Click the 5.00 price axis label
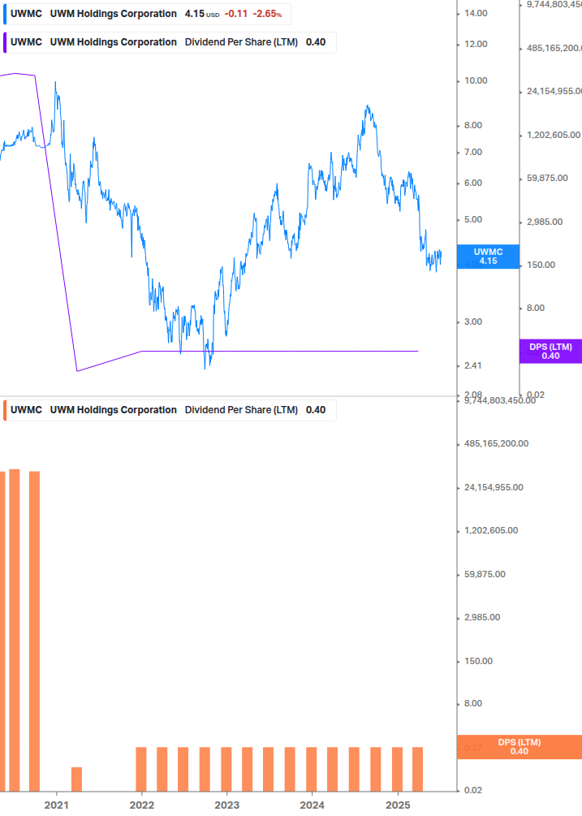The width and height of the screenshot is (582, 816). 472,219
